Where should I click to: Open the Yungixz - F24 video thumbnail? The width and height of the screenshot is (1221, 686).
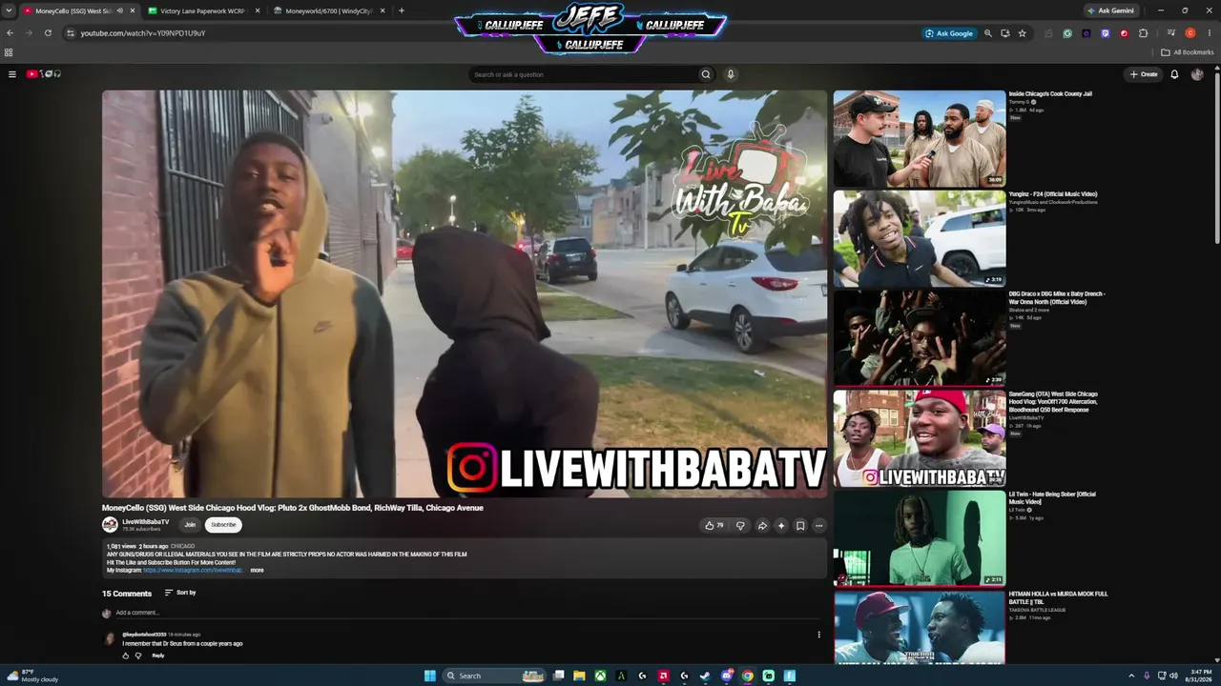pyautogui.click(x=920, y=238)
